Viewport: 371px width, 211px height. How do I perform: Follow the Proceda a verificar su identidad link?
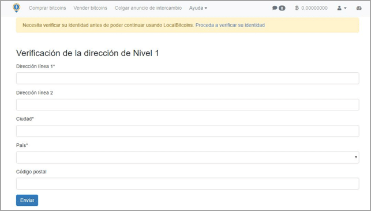(x=230, y=25)
